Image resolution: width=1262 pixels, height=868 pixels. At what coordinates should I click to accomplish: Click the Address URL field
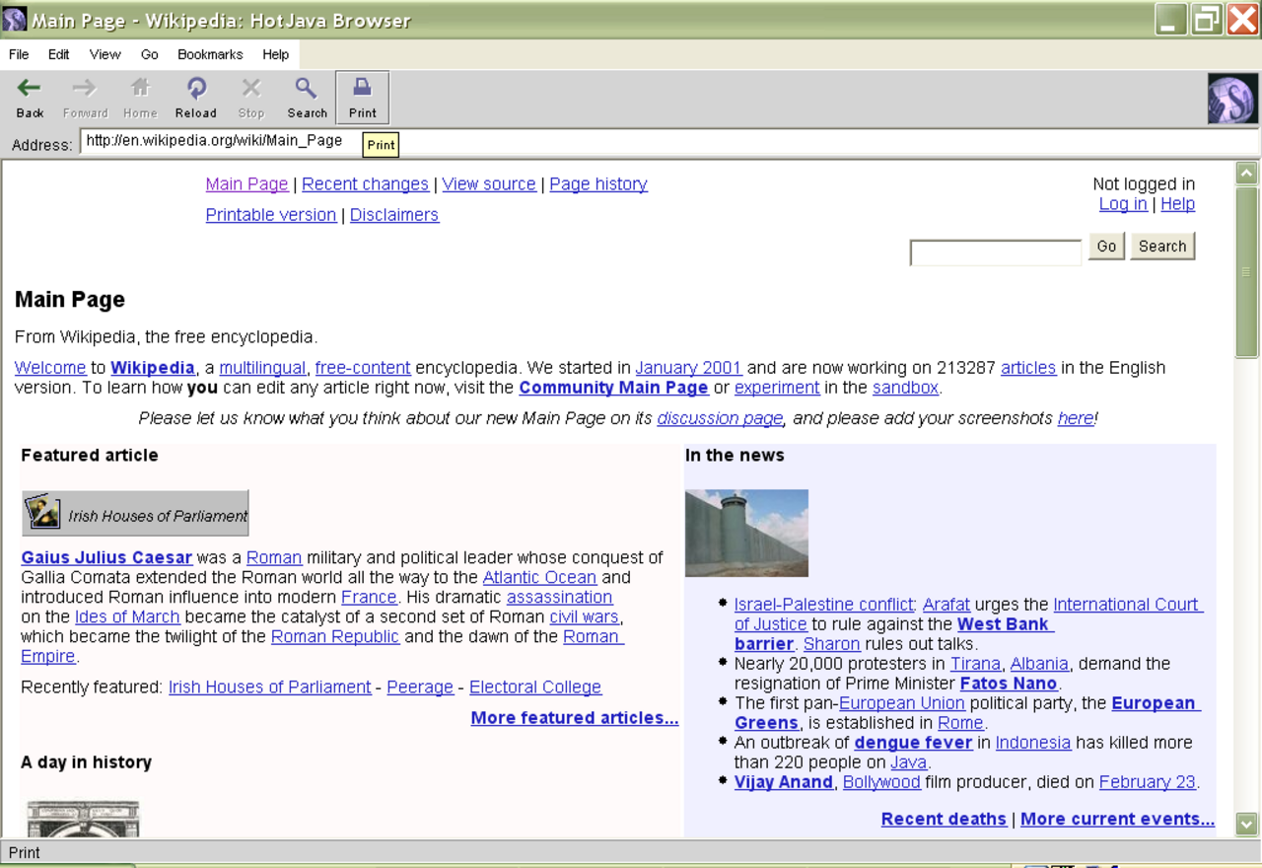coord(668,142)
